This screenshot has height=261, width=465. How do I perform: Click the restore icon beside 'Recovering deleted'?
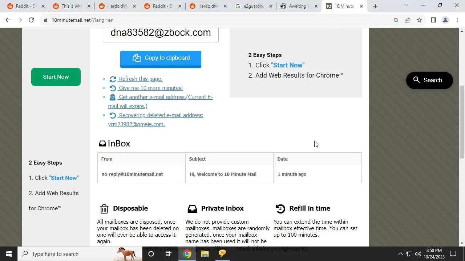(x=113, y=115)
